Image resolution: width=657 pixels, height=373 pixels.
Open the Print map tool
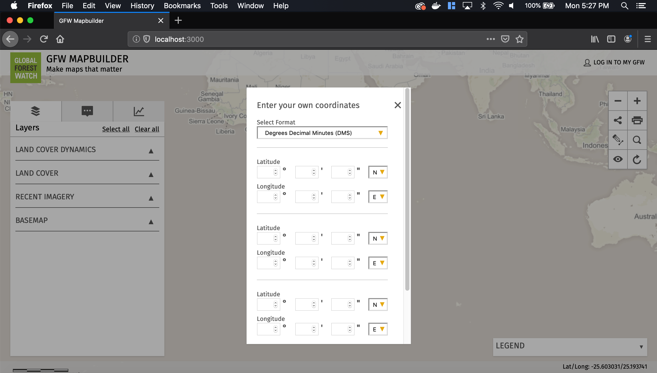[637, 120]
